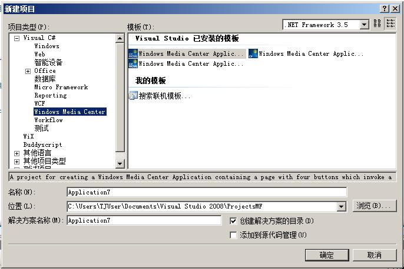Viewport: 404px width, 269px height.
Task: Close the new project dialog
Action: point(395,9)
